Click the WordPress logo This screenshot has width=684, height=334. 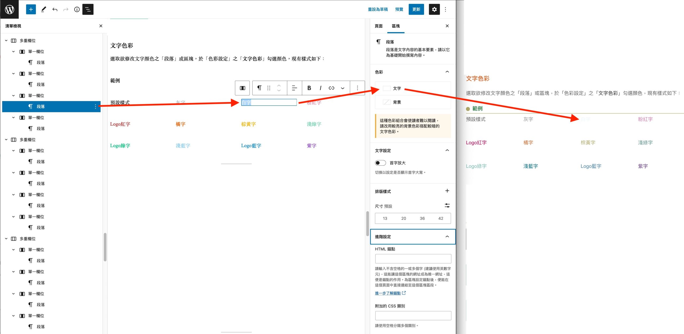coord(9,9)
